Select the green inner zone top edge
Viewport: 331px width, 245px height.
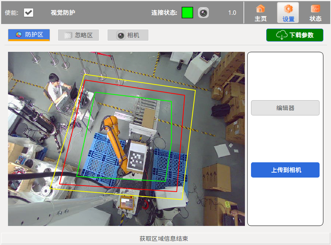tap(133, 96)
